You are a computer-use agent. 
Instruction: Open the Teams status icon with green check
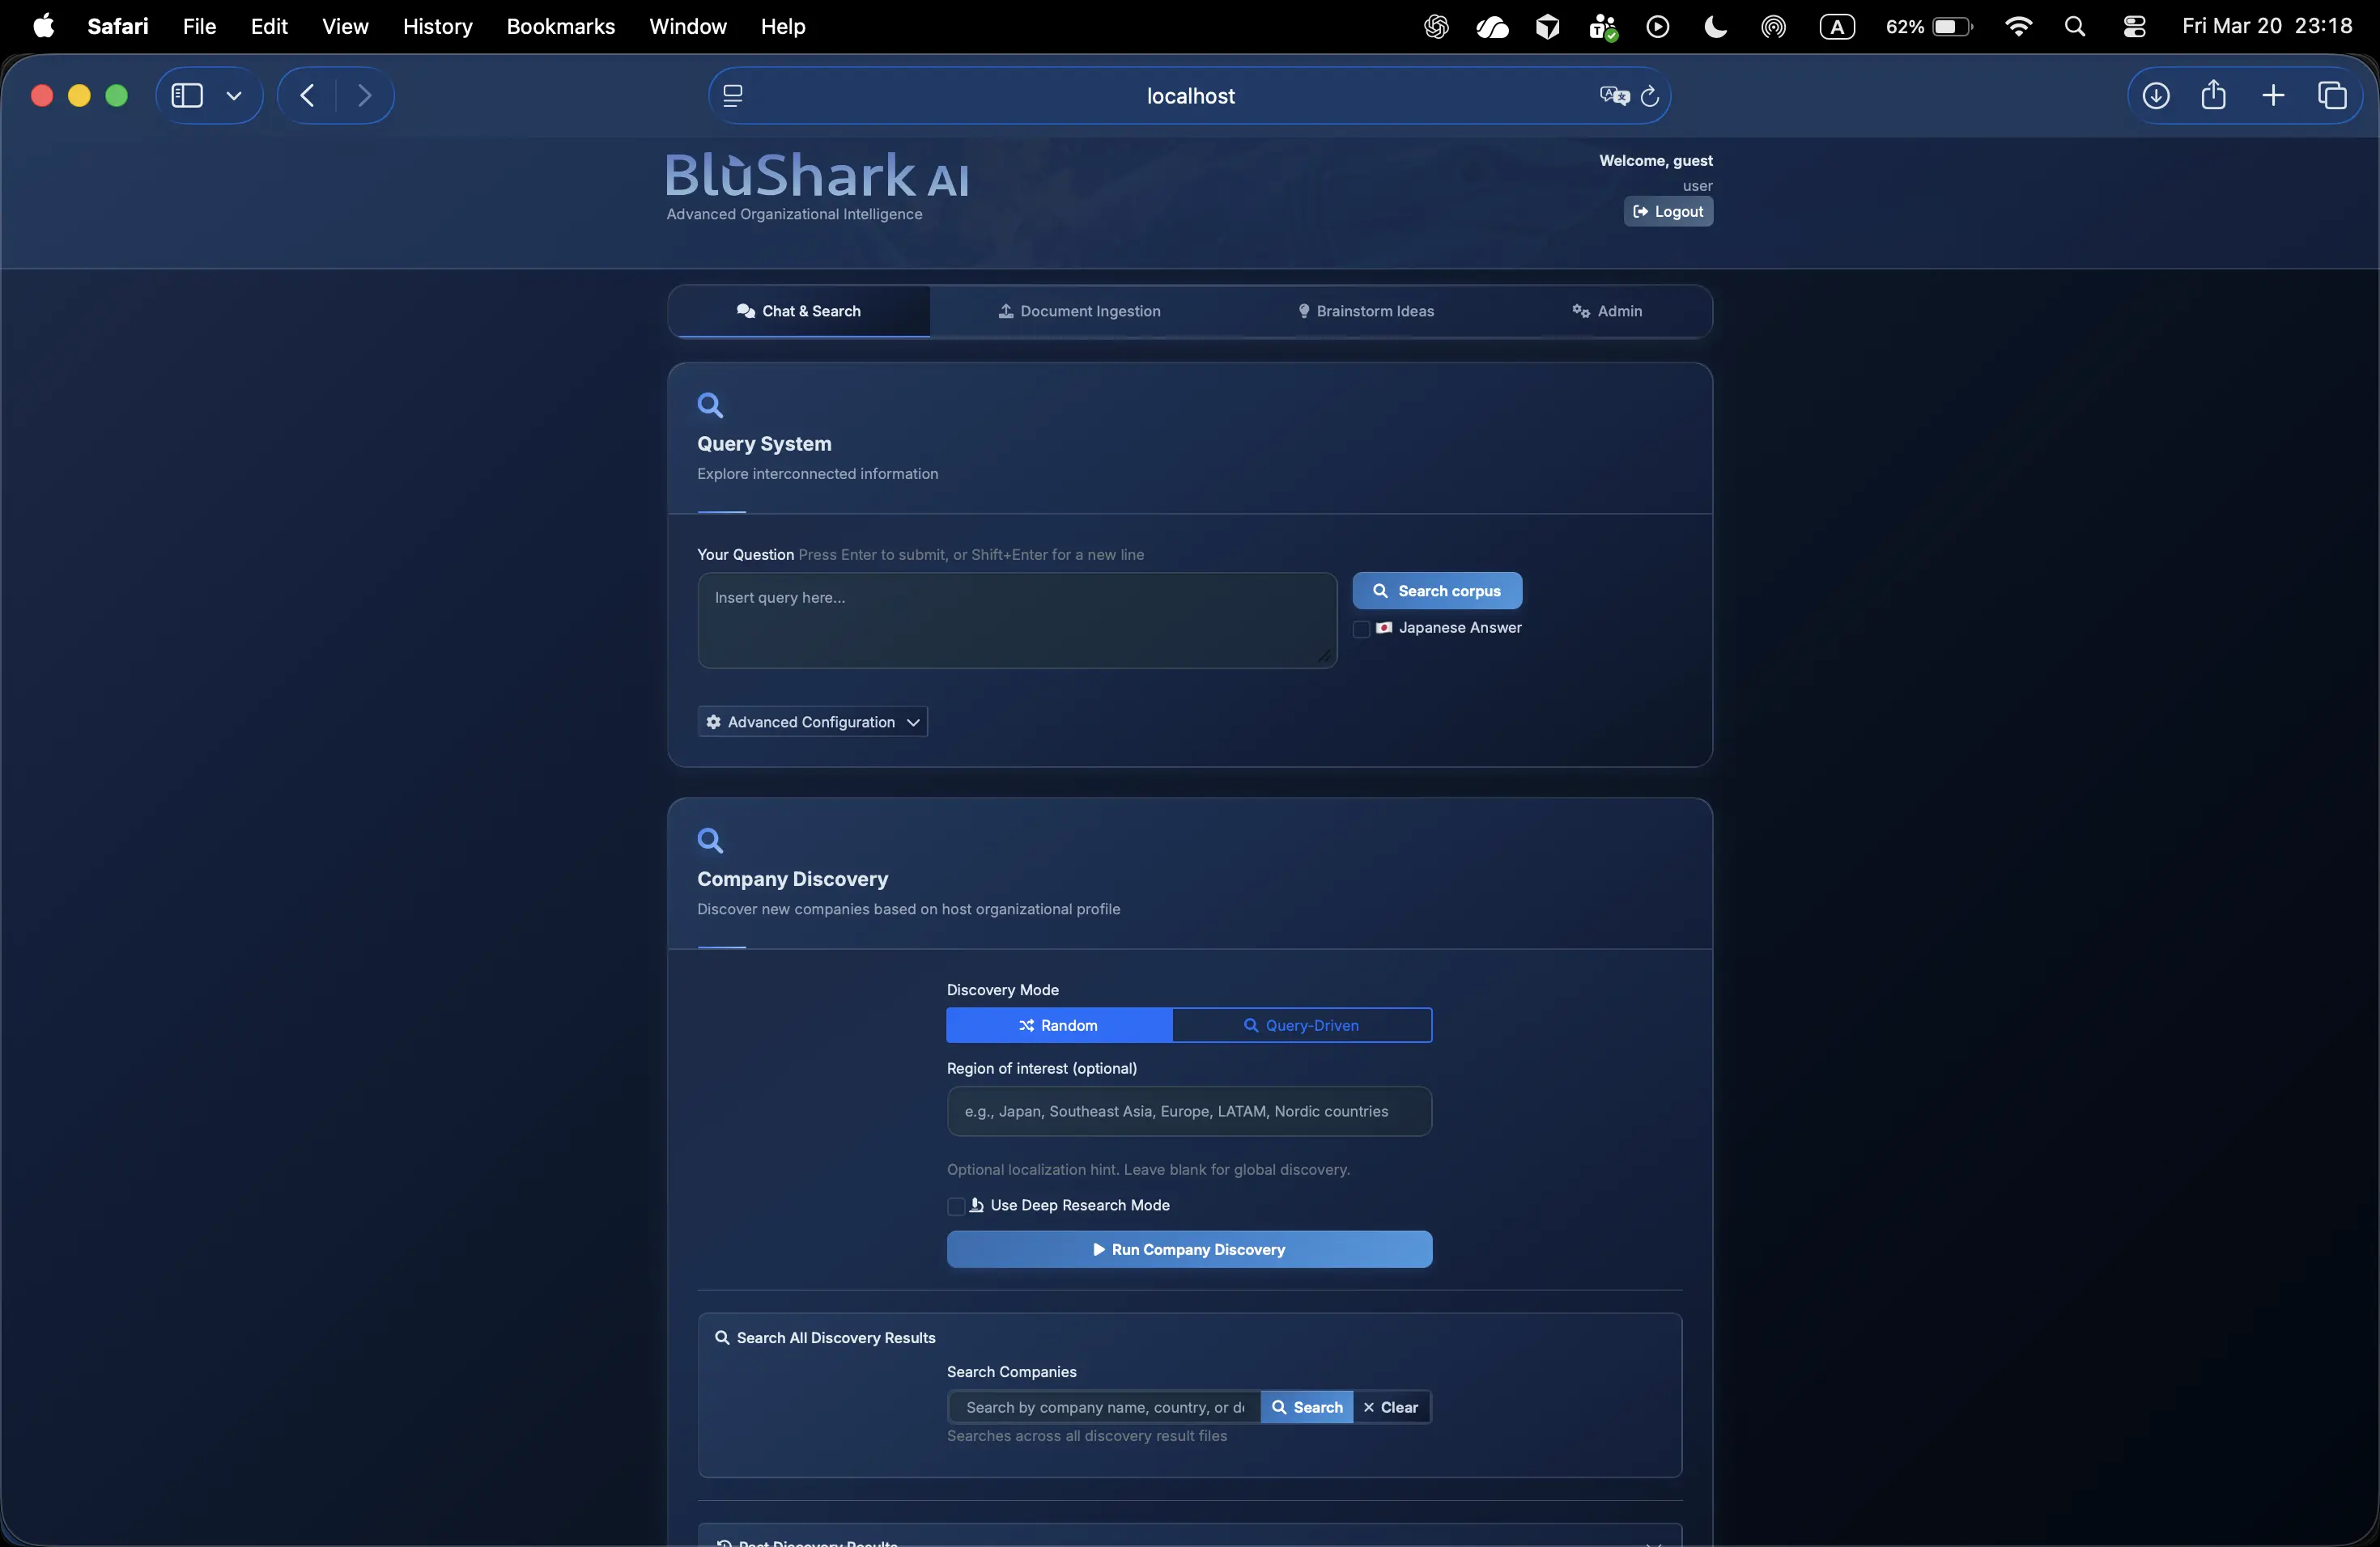(1603, 27)
